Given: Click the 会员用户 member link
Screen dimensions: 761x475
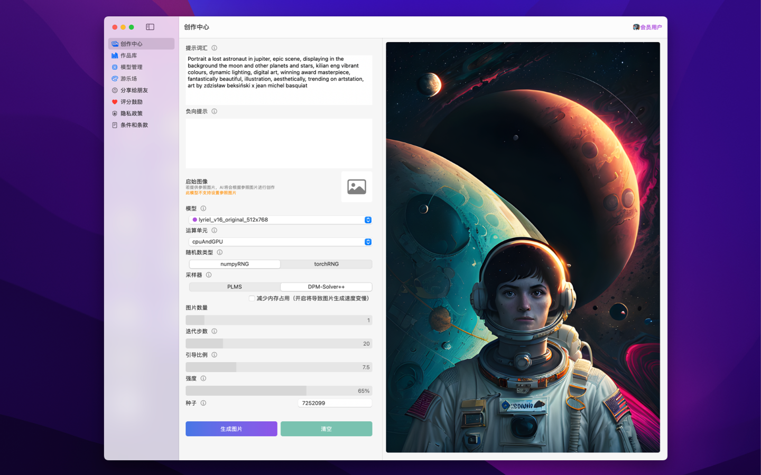Looking at the screenshot, I should pyautogui.click(x=651, y=27).
